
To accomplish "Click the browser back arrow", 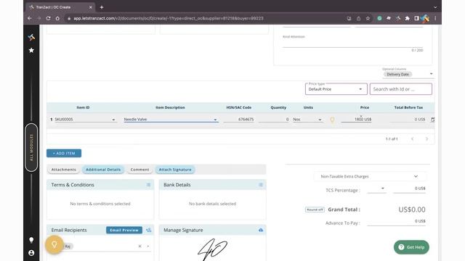I will [x=30, y=18].
